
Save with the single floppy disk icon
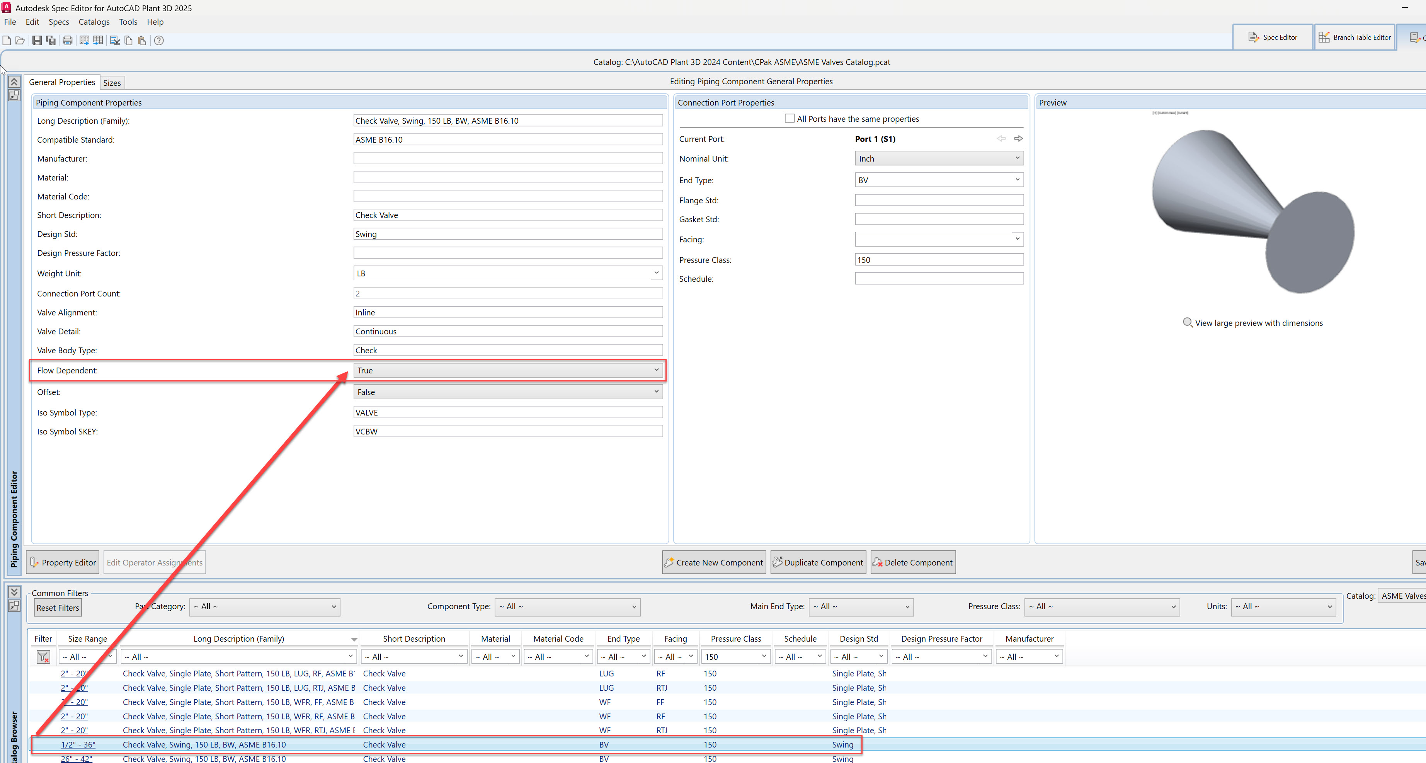pos(37,41)
